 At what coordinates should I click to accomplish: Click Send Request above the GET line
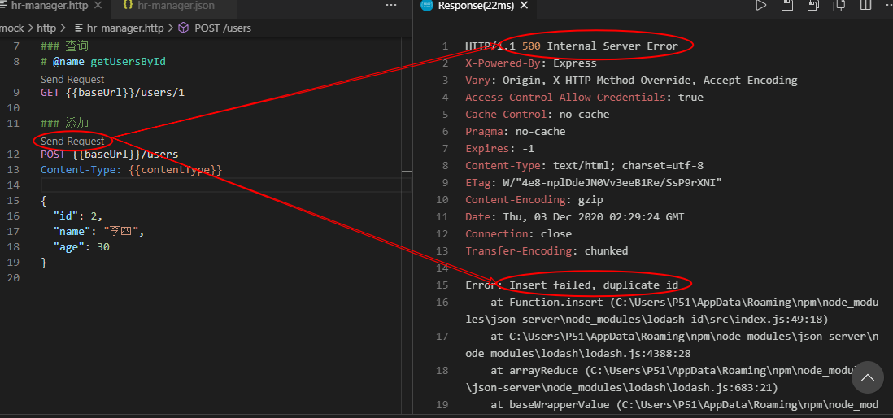[x=72, y=79]
